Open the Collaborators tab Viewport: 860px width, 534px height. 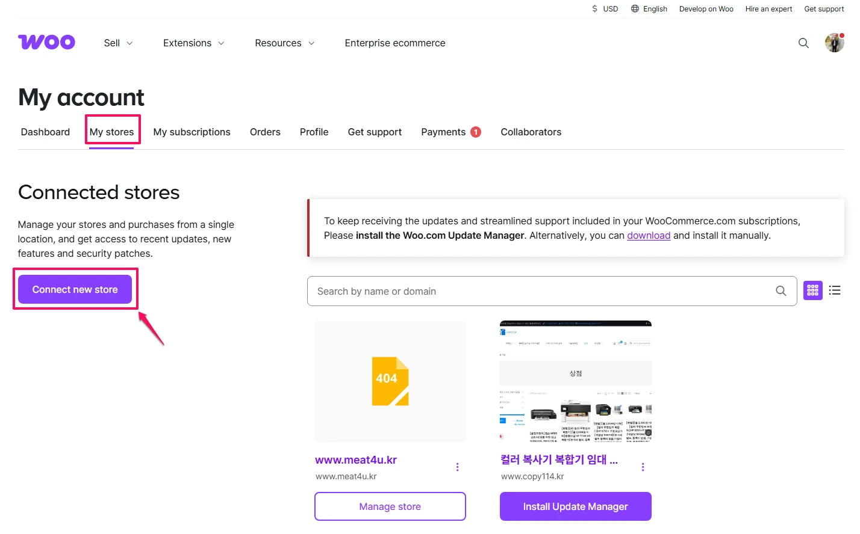point(531,132)
